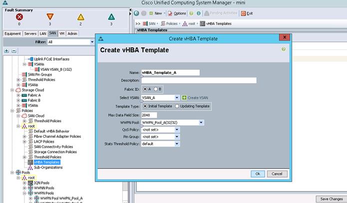Open the New toolbar item
This screenshot has width=347, height=203.
click(156, 13)
